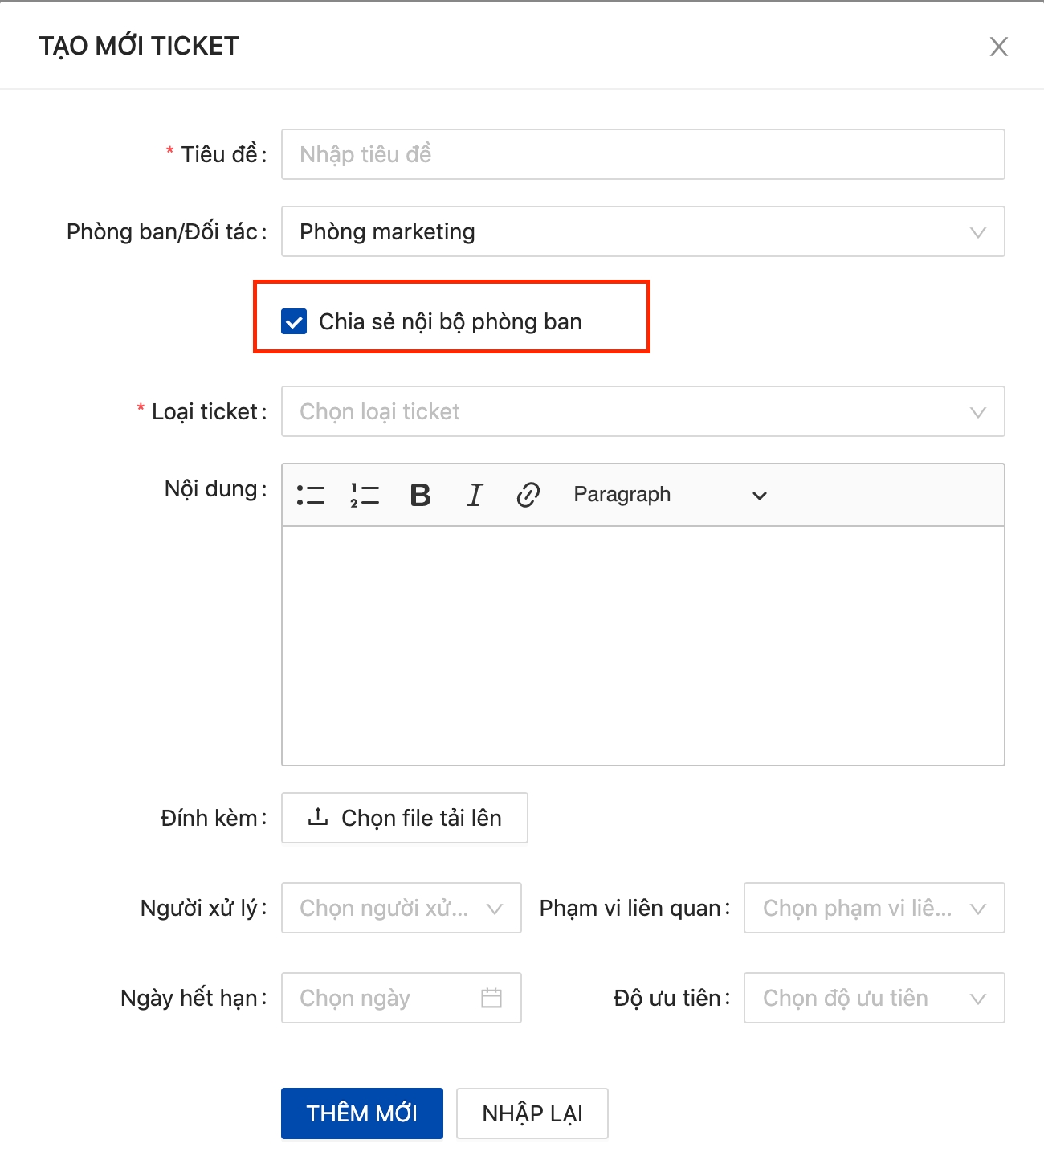This screenshot has height=1160, width=1044.
Task: Open the Loại ticket dropdown
Action: [x=642, y=411]
